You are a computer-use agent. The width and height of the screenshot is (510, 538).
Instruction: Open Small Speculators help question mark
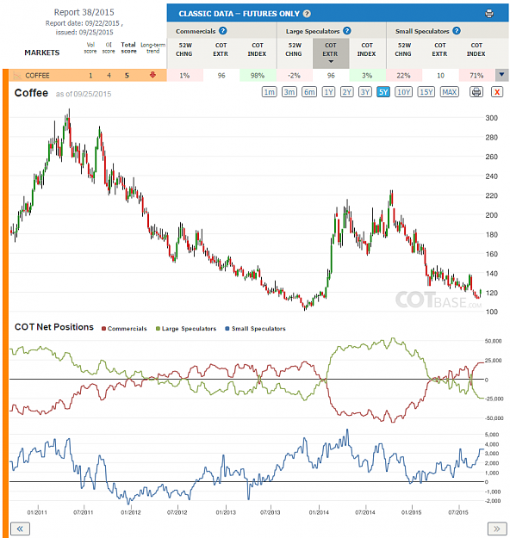coord(456,31)
